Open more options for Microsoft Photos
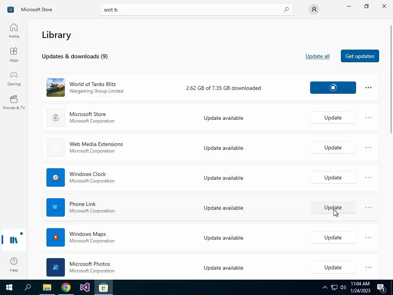The height and width of the screenshot is (295, 393). click(x=368, y=267)
